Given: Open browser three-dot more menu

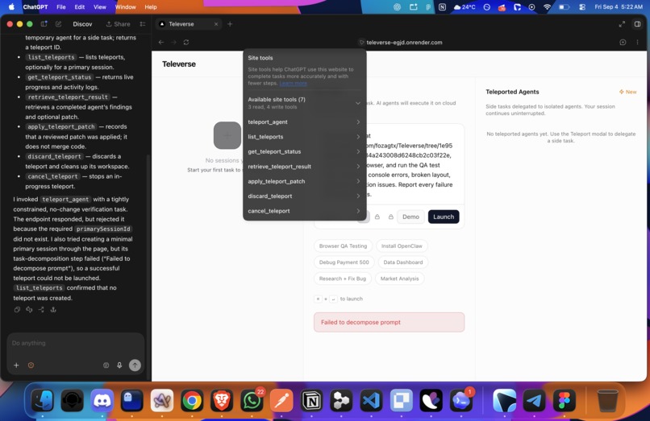Looking at the screenshot, I should (637, 42).
